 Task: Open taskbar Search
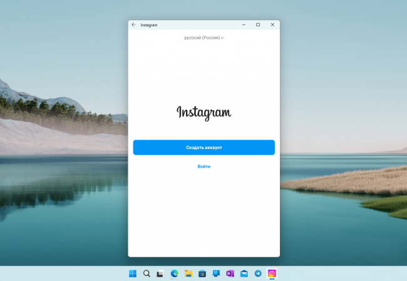147,273
